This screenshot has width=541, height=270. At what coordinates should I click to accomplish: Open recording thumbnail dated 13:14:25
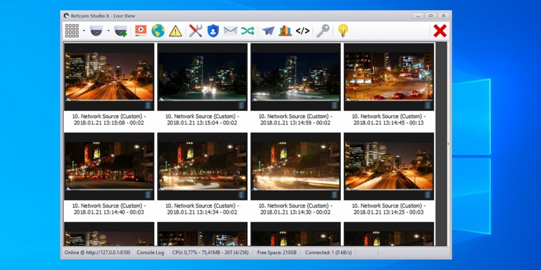coord(389,166)
